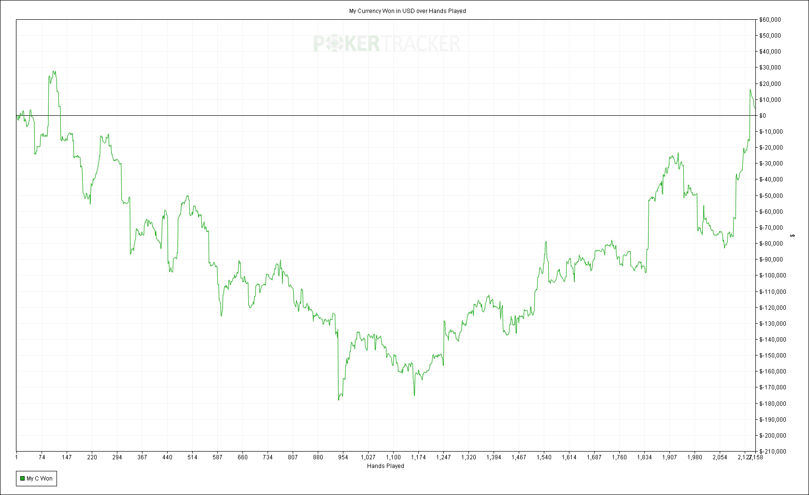The width and height of the screenshot is (809, 495).
Task: Click the $30,000 y-axis label
Action: pos(770,68)
